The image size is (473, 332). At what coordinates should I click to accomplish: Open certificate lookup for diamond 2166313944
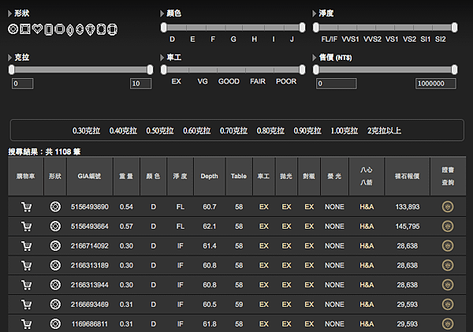[x=448, y=285]
